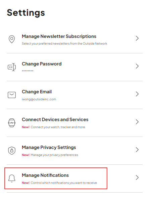Screen dimensions: 153x203
Task: Click the envelope icon for email
Action: 12,95
